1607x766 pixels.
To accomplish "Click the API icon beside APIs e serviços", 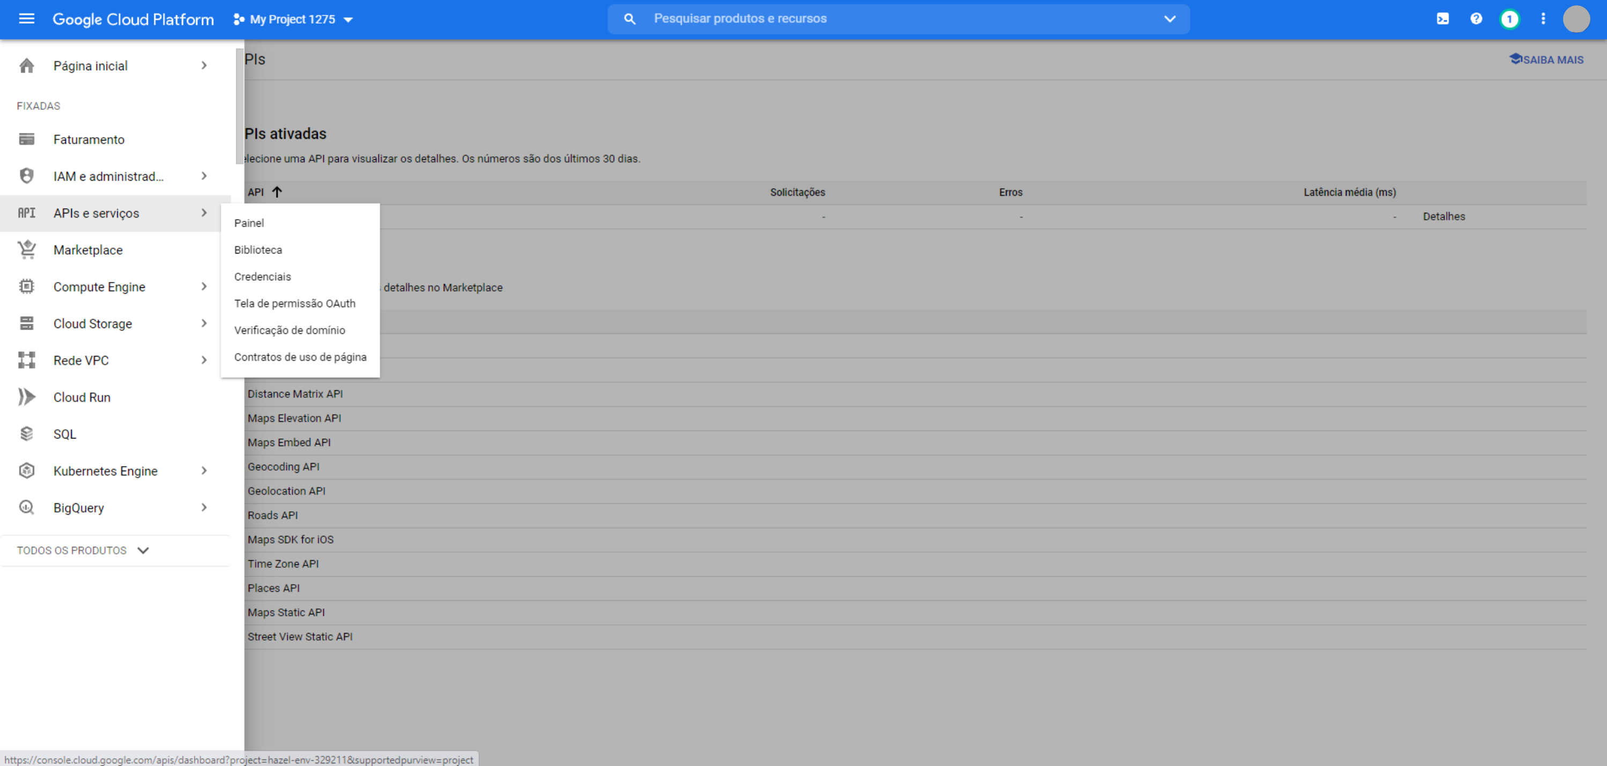I will tap(26, 213).
